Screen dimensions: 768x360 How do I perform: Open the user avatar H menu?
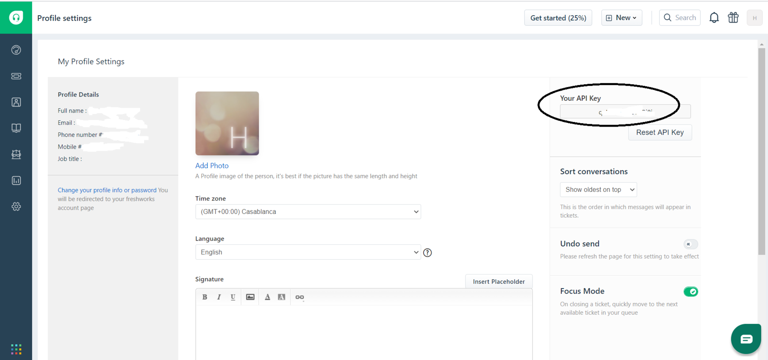tap(754, 18)
